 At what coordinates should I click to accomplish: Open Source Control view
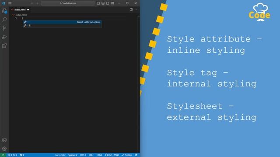click(x=4, y=28)
